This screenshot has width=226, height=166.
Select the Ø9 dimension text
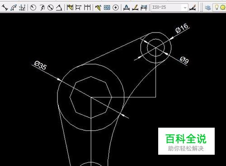(184, 60)
